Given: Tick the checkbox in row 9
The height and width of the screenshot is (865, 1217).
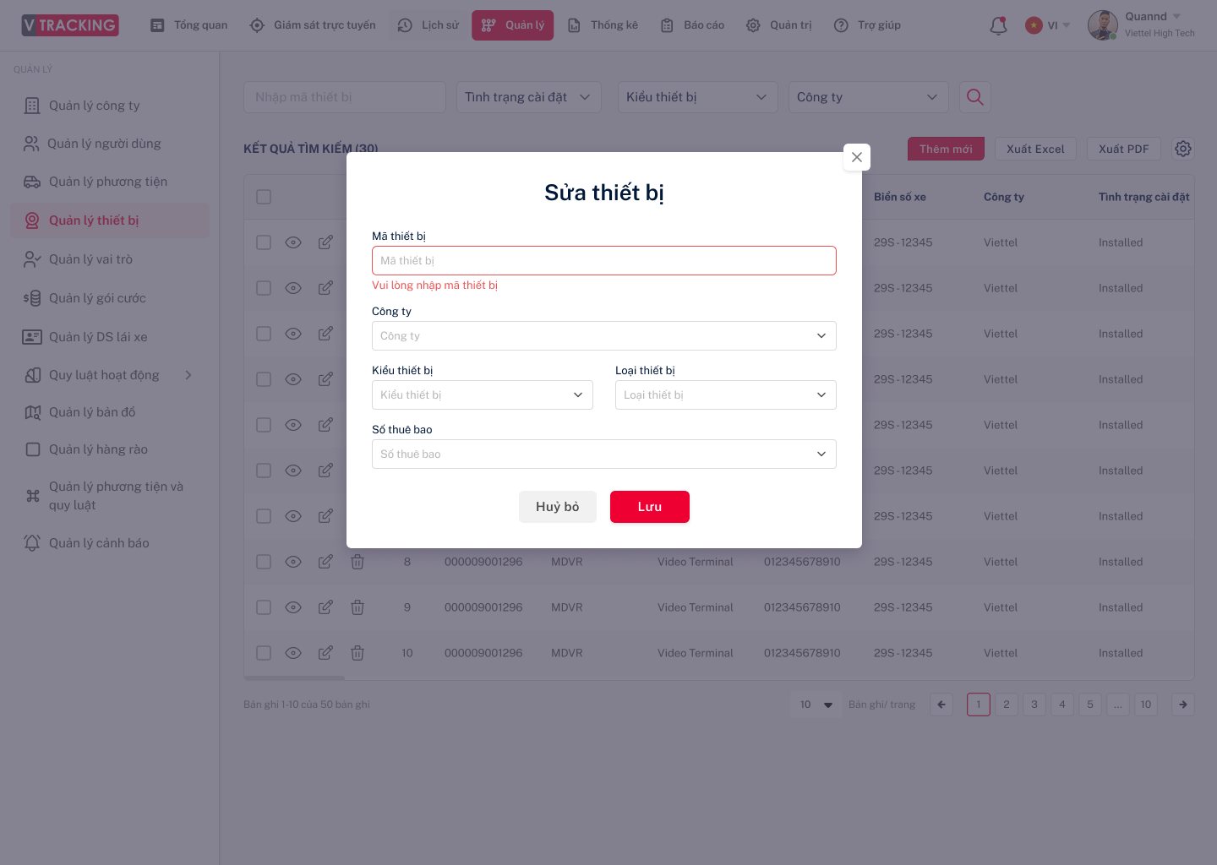Looking at the screenshot, I should click(264, 607).
